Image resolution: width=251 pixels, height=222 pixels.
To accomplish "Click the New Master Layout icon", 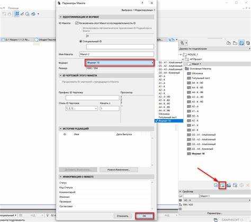I will pos(229,185).
